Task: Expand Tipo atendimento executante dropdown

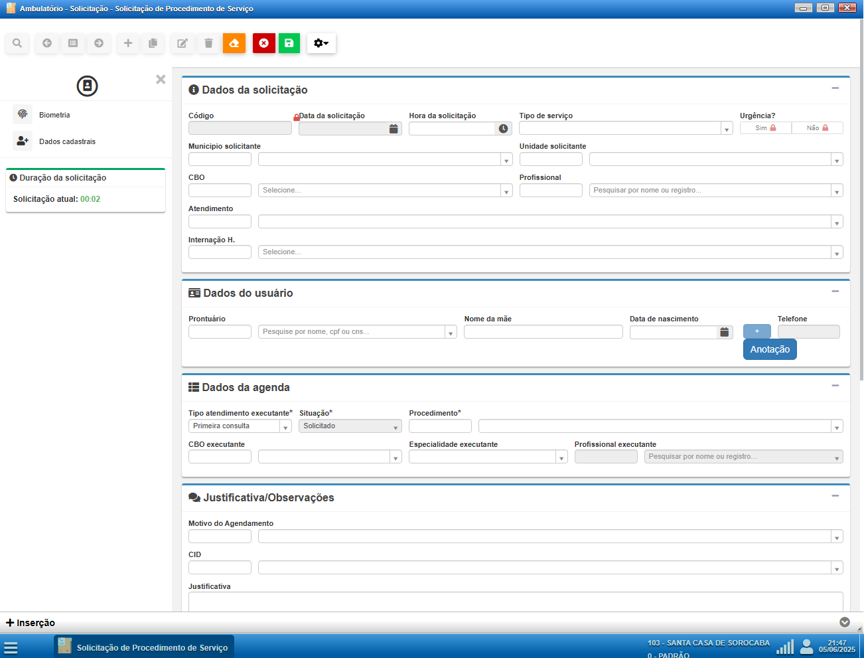Action: [285, 427]
